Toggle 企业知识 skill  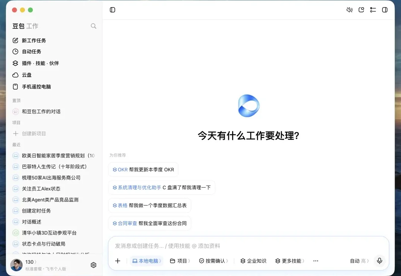tap(254, 261)
